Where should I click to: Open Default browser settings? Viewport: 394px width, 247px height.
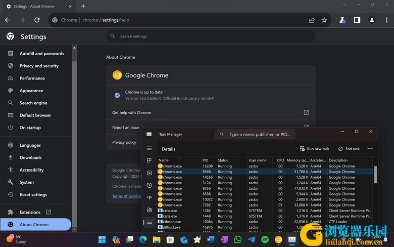(36, 115)
